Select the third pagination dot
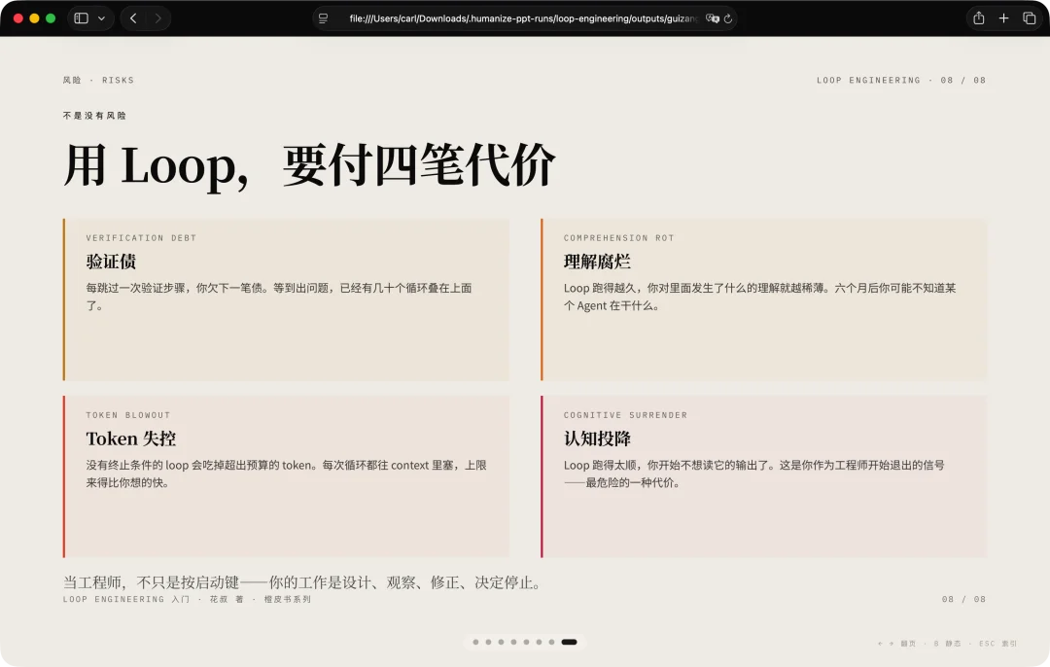This screenshot has width=1050, height=667. (x=501, y=643)
